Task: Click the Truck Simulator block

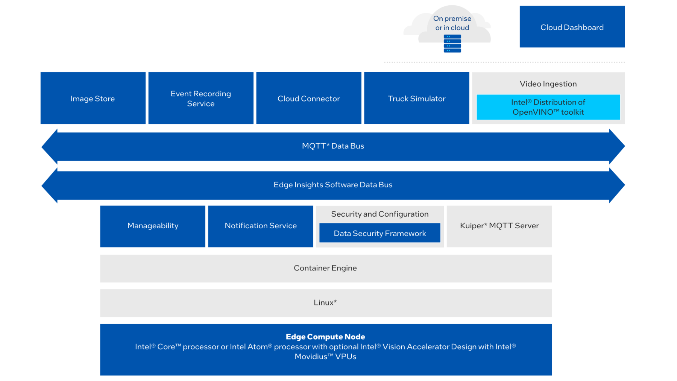Action: [417, 98]
